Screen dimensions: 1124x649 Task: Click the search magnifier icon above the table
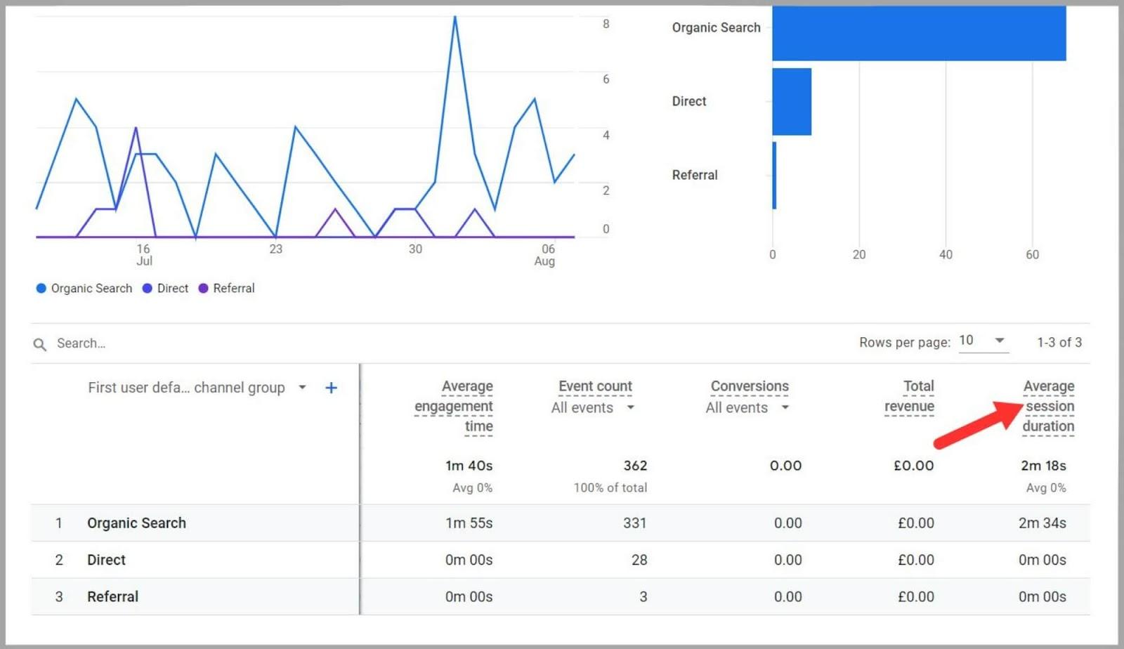click(39, 343)
